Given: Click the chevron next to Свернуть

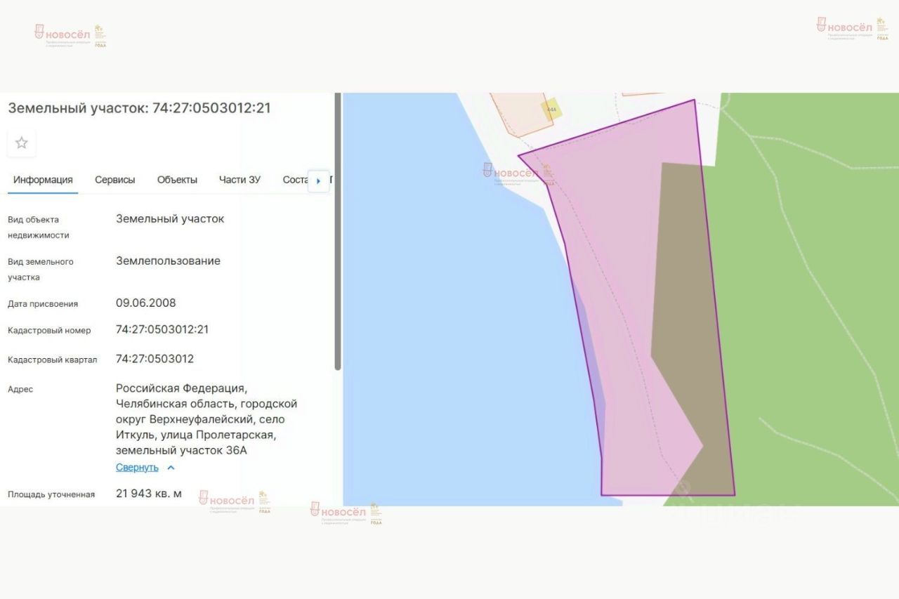Looking at the screenshot, I should (171, 468).
